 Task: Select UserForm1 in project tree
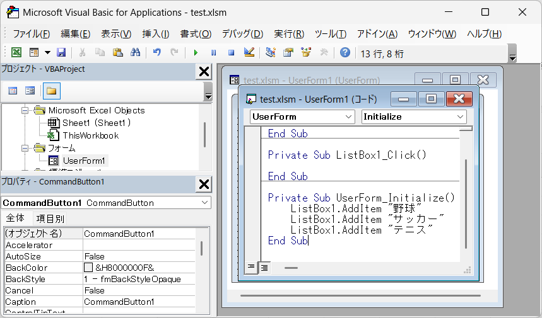84,161
